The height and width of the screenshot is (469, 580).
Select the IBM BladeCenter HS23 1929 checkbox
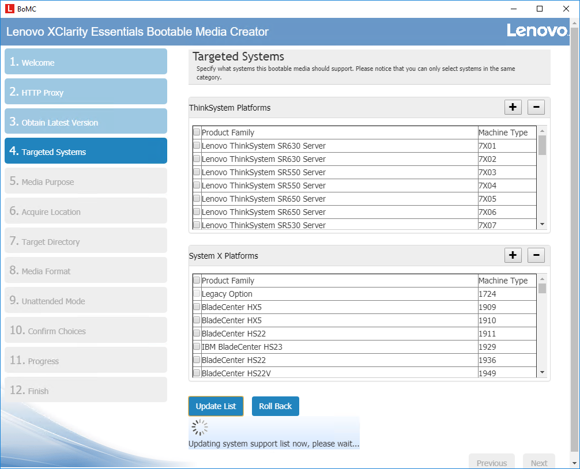[x=197, y=347]
